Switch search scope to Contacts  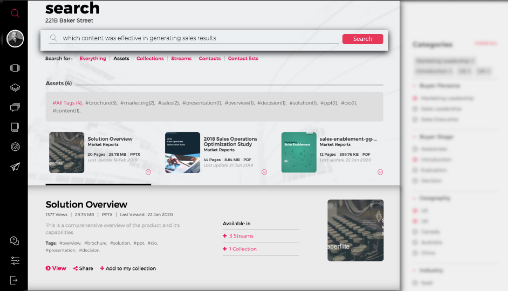pyautogui.click(x=210, y=59)
